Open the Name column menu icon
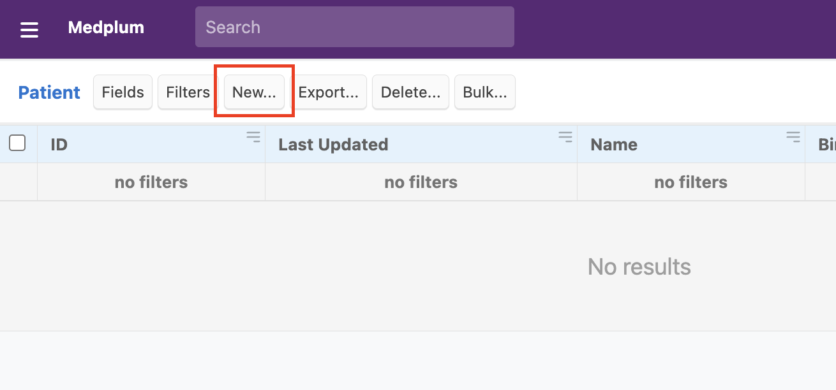 [x=793, y=136]
